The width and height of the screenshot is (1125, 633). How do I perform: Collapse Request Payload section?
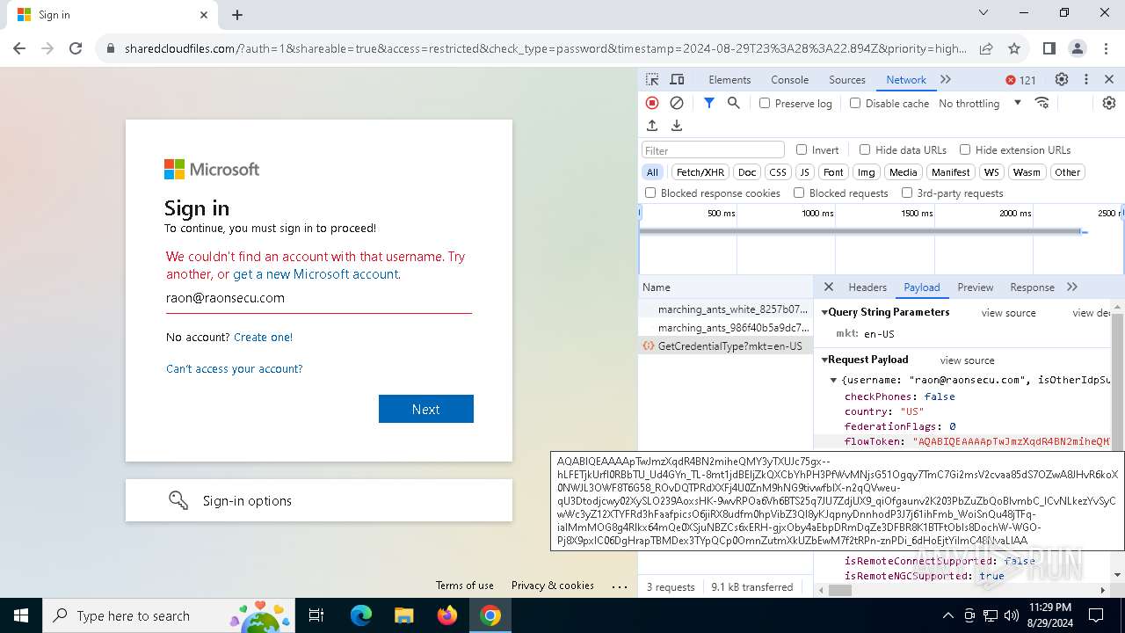point(825,360)
